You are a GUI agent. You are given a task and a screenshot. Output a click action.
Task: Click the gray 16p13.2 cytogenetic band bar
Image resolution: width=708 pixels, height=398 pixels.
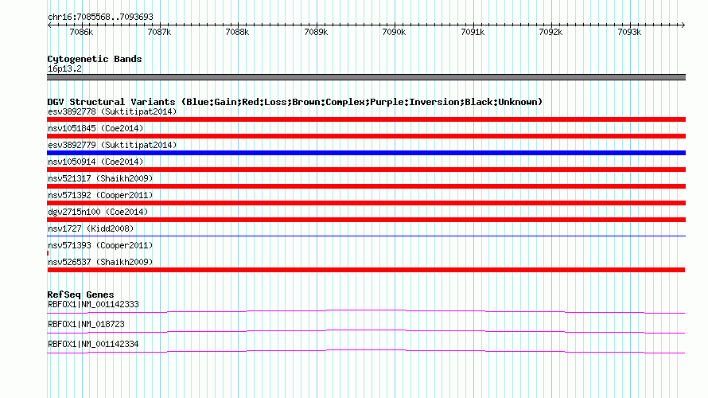pyautogui.click(x=366, y=77)
